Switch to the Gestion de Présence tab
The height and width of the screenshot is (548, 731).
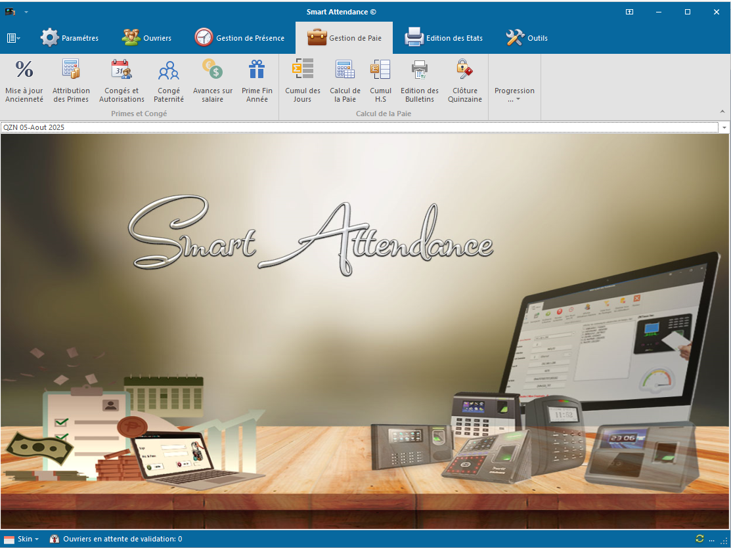[x=240, y=38]
